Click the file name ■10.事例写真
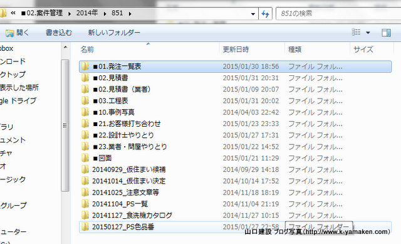Viewport: 401px width, 244px height. (114, 112)
